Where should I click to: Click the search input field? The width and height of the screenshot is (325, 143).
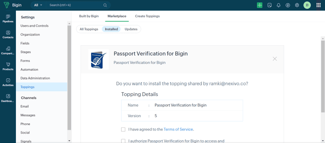tap(75, 5)
